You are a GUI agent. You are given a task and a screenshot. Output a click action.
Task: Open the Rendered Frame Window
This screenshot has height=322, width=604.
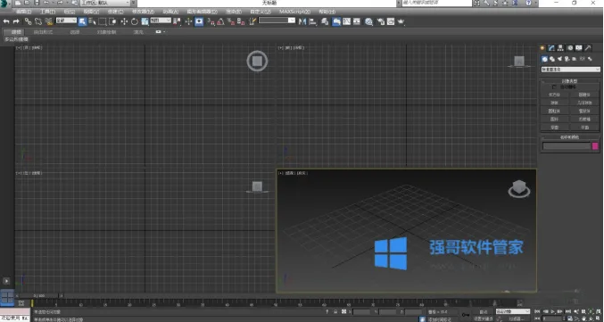pos(391,21)
